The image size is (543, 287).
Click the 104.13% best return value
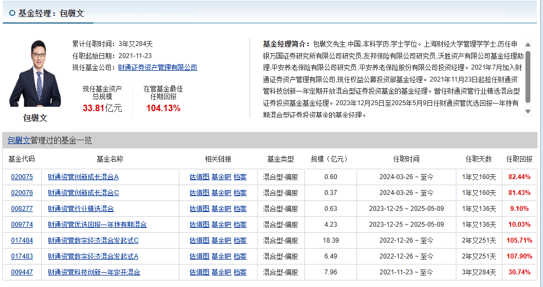pos(163,108)
